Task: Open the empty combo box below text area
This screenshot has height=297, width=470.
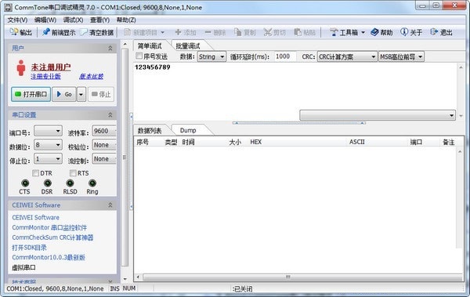Action: [378, 115]
